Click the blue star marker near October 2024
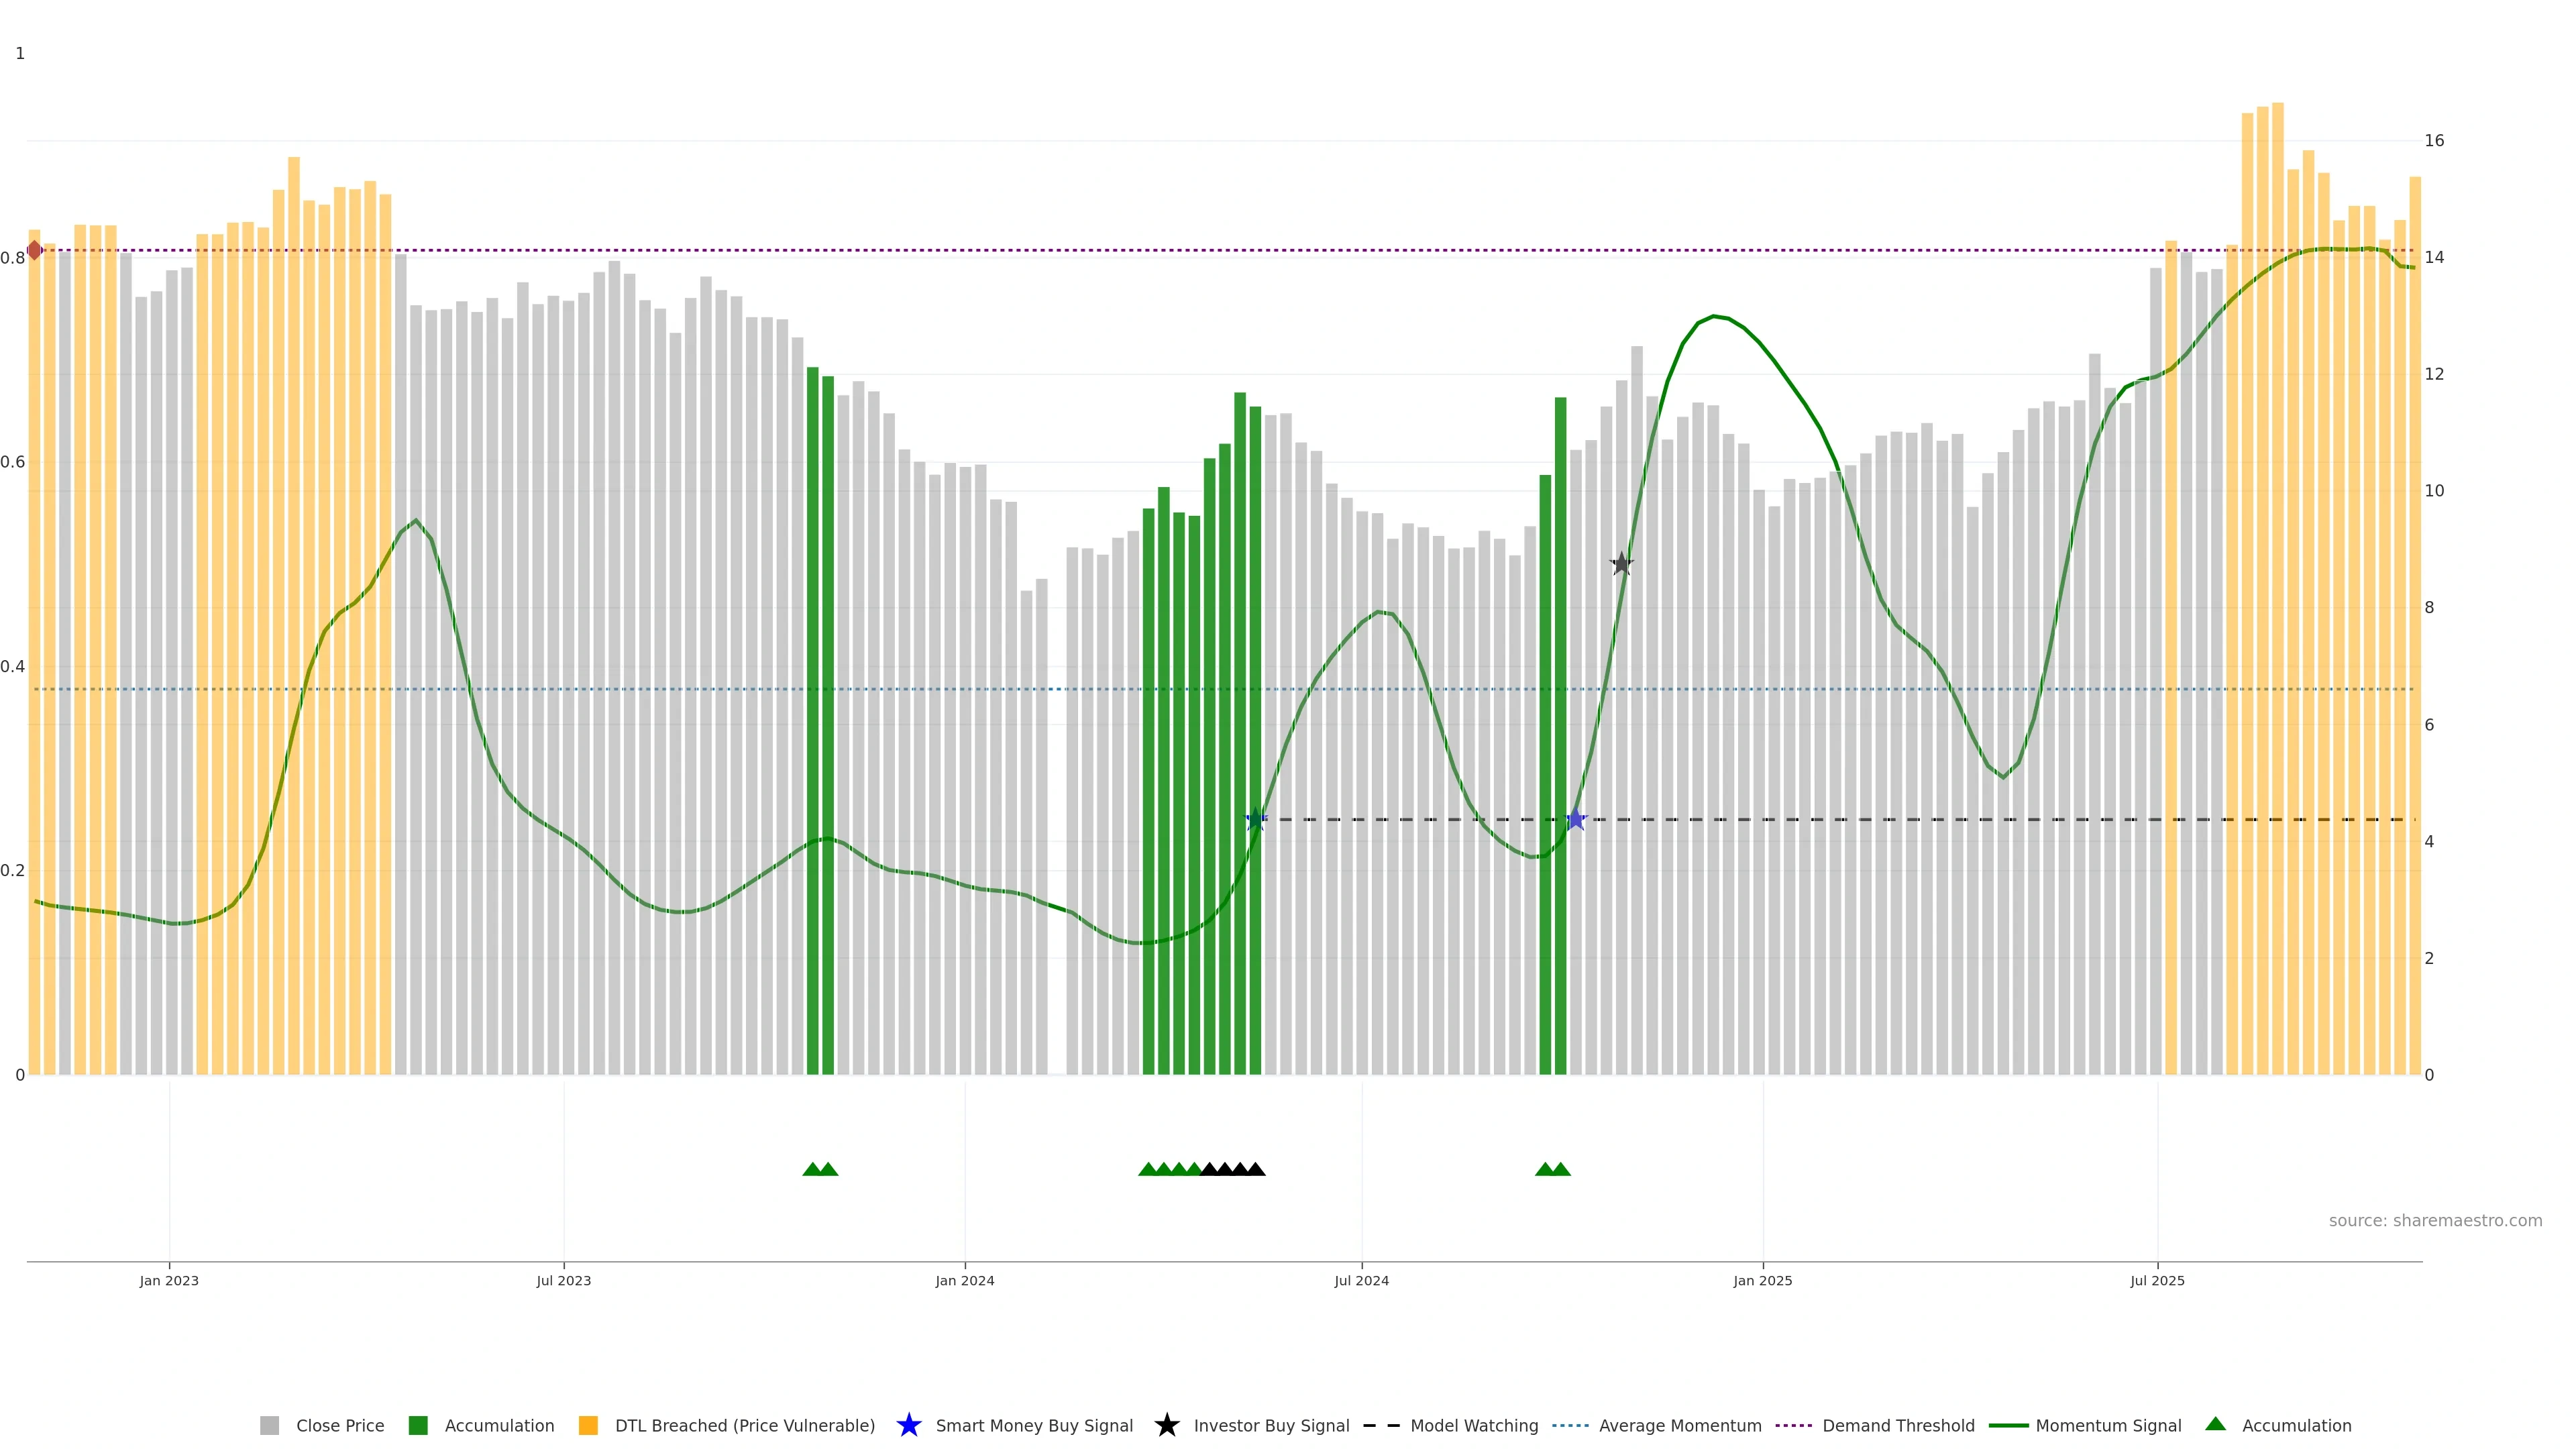Viewport: 2576px width, 1449px height. point(1576,820)
